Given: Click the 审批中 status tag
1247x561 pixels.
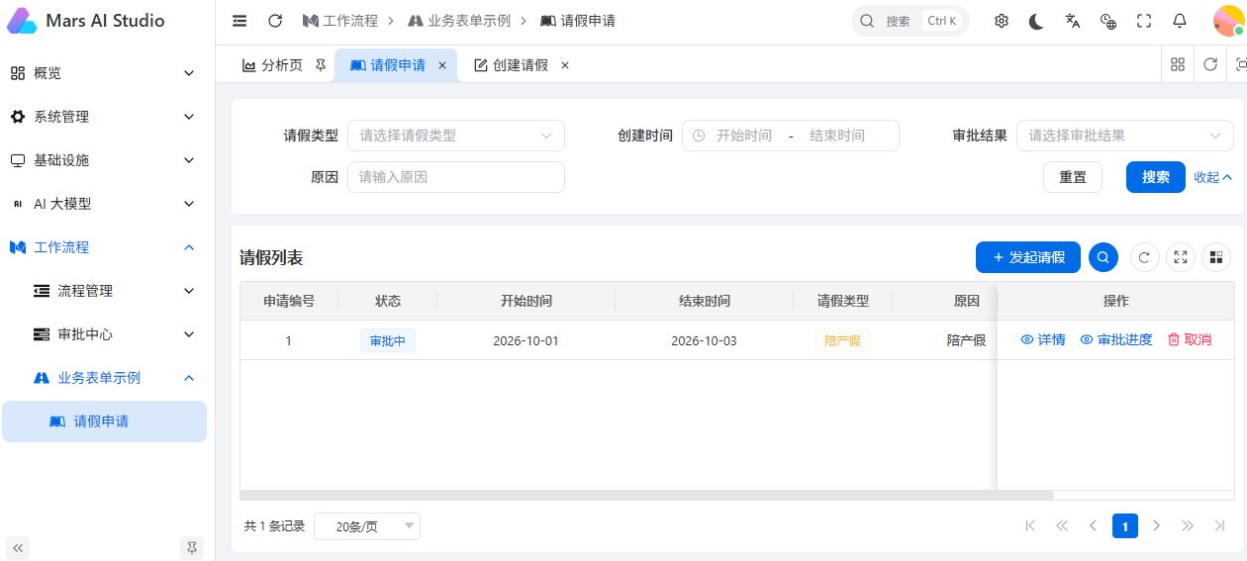Looking at the screenshot, I should pos(388,340).
